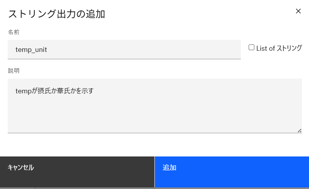The height and width of the screenshot is (189, 309).
Task: Click the dialog title ストリング出力の追加
Action: click(x=57, y=14)
